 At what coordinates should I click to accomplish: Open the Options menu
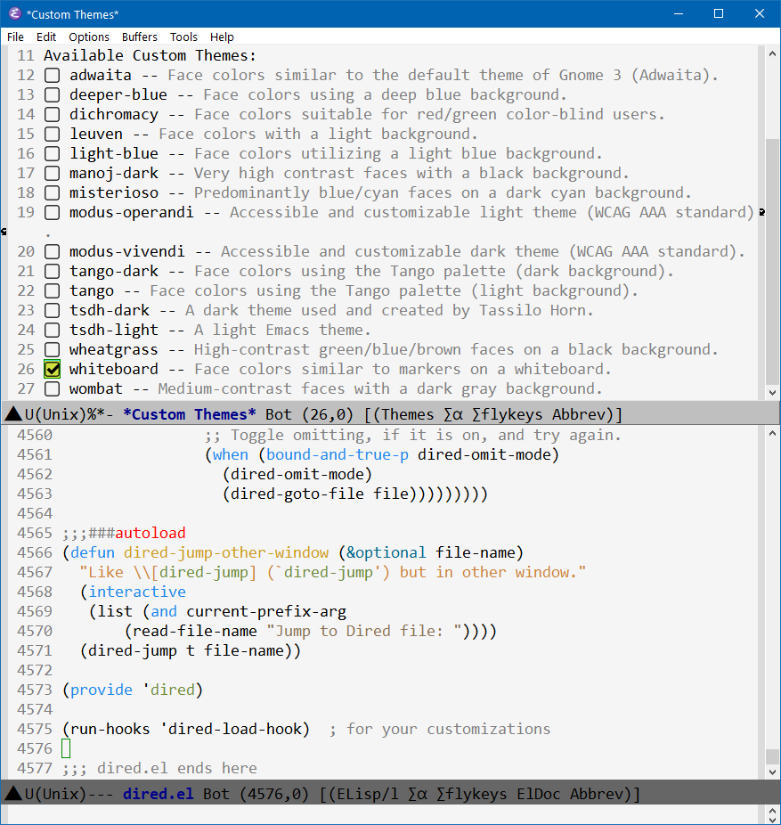(89, 37)
